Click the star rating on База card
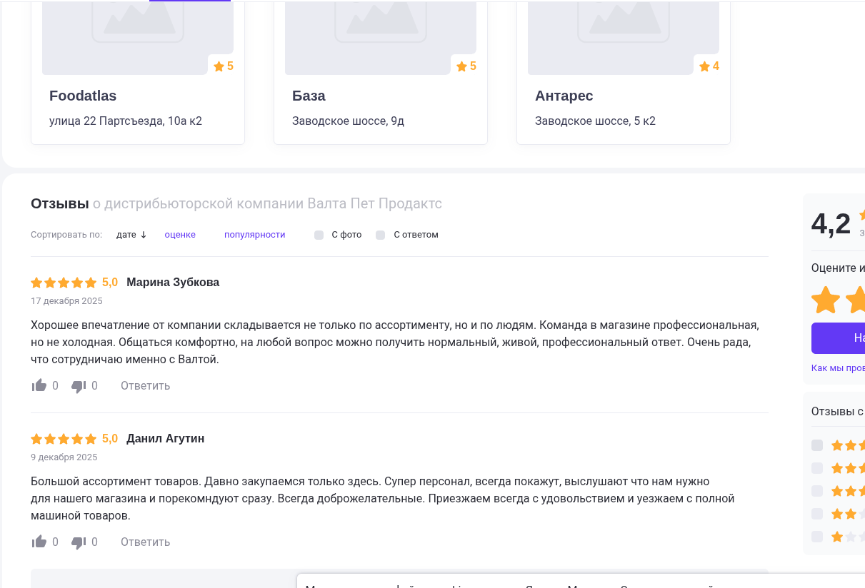Image resolution: width=865 pixels, height=588 pixels. point(466,66)
